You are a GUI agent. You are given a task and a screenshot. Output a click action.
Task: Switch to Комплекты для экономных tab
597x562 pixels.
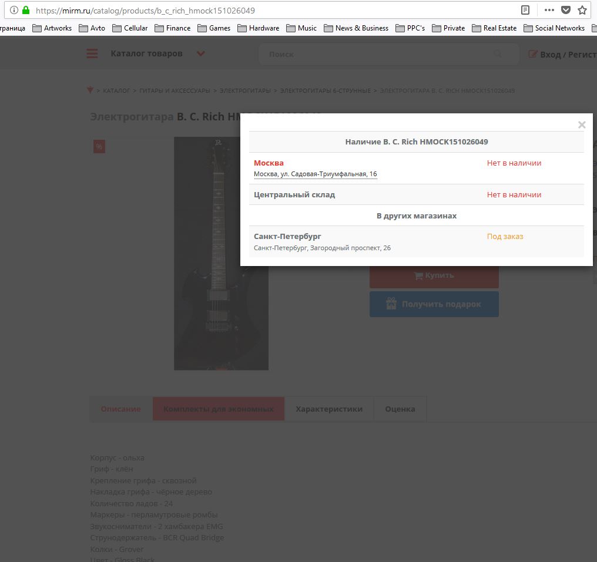[x=219, y=409]
